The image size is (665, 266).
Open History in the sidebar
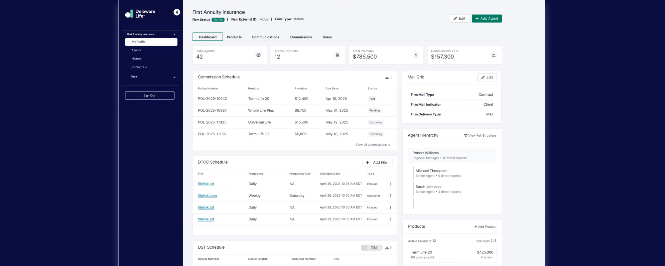137,59
